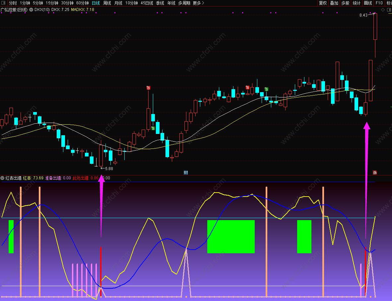Click the latest tall red candle at 8.43

[x=375, y=27]
